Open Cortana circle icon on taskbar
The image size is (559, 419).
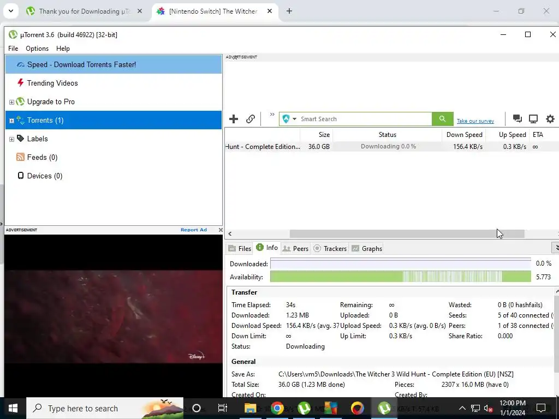(x=197, y=408)
